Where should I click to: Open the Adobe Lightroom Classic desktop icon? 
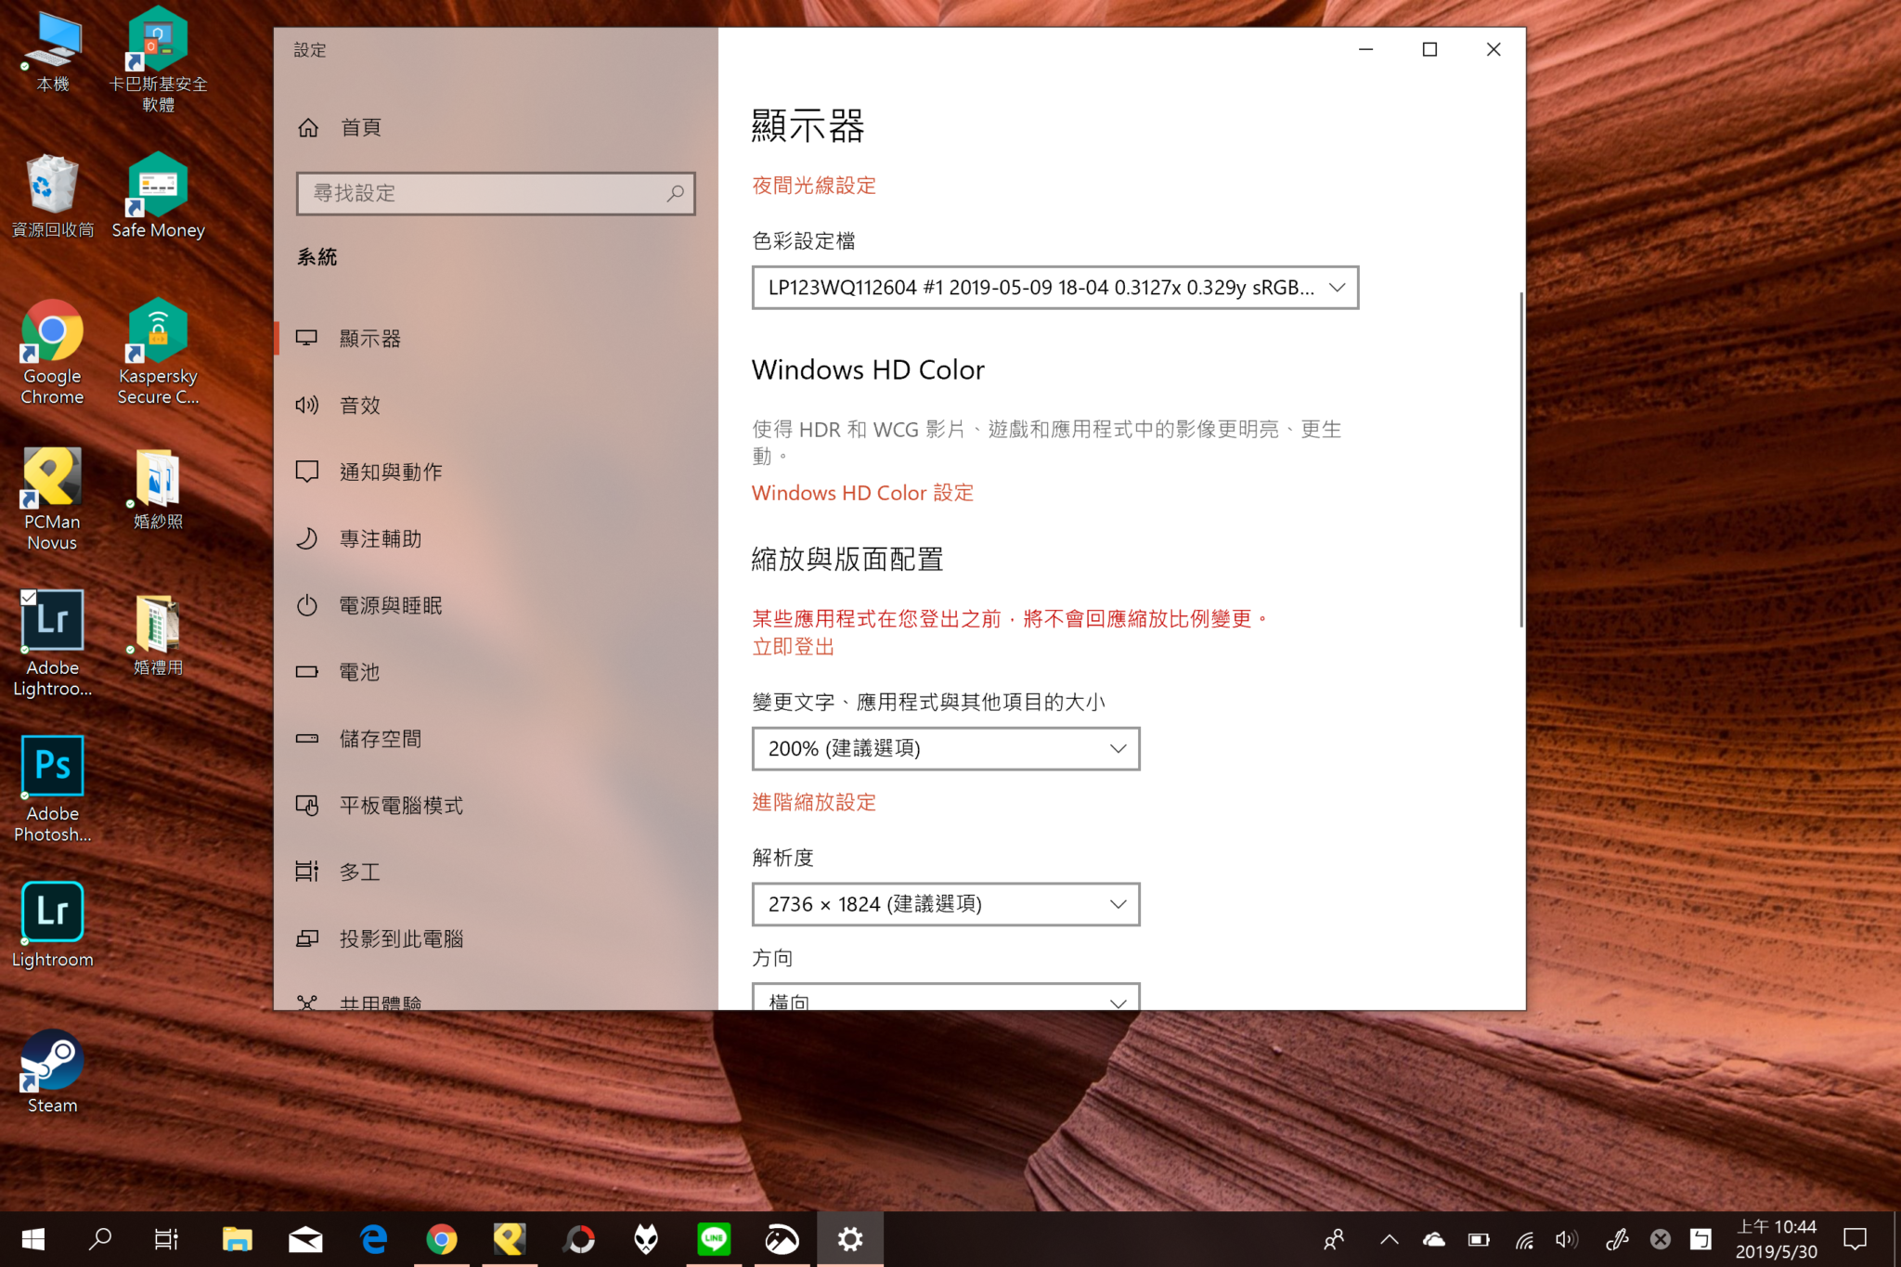tap(53, 644)
